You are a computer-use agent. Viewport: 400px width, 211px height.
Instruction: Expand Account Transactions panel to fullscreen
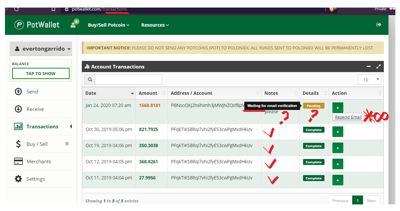coord(379,66)
